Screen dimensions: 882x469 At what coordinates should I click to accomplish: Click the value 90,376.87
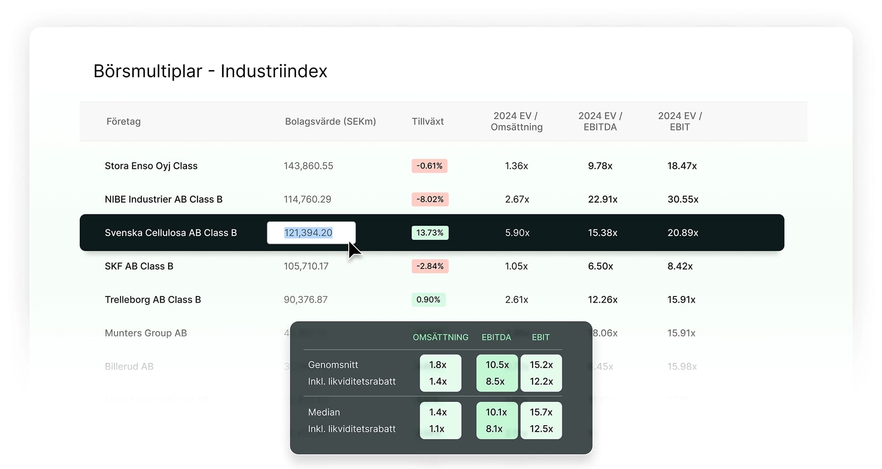point(306,300)
